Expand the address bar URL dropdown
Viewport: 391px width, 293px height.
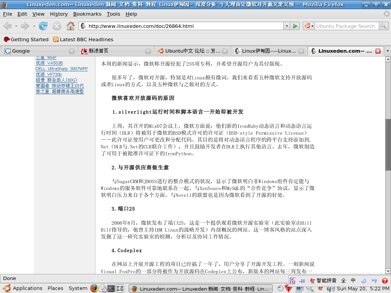coord(287,26)
